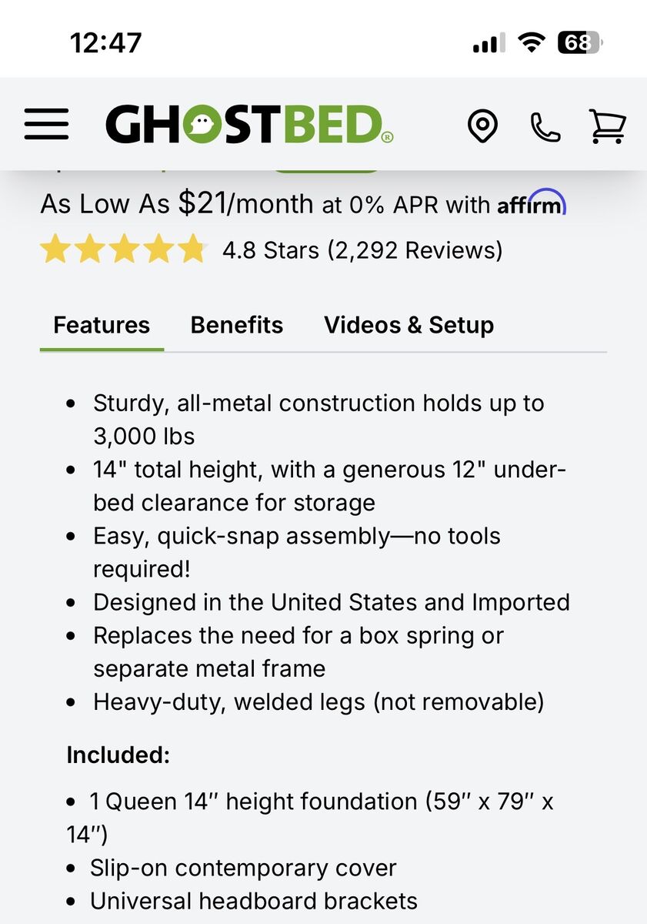Switch to the Benefits tab
This screenshot has width=647, height=924.
237,325
